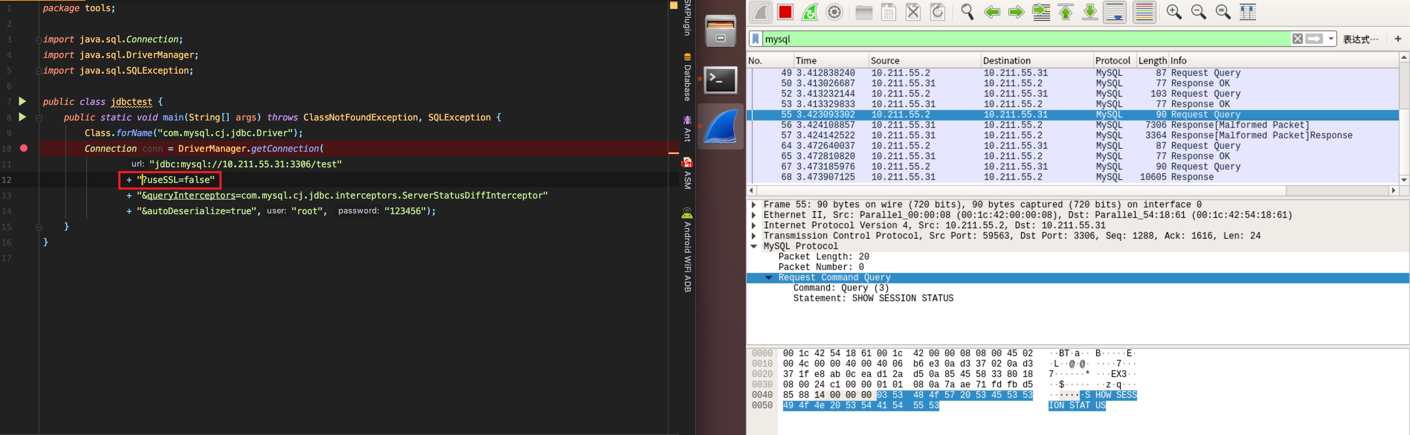The height and width of the screenshot is (435, 1410).
Task: Restart the current packet capture
Action: pos(809,12)
